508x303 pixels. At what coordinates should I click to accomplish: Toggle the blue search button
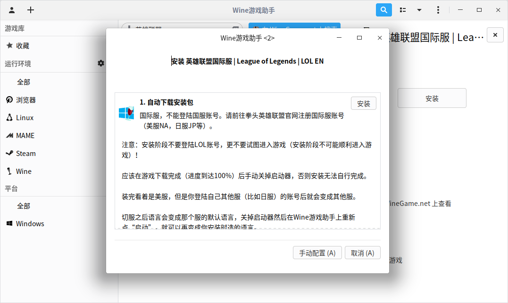click(x=383, y=10)
